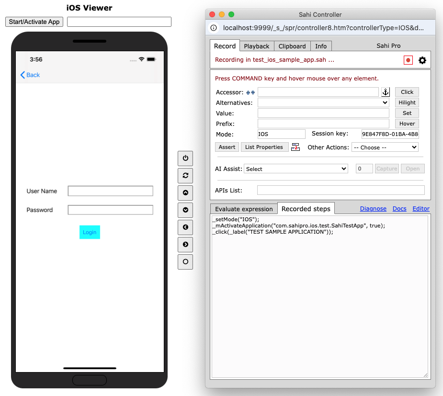
Task: Switch to the Playback tab
Action: [x=256, y=46]
